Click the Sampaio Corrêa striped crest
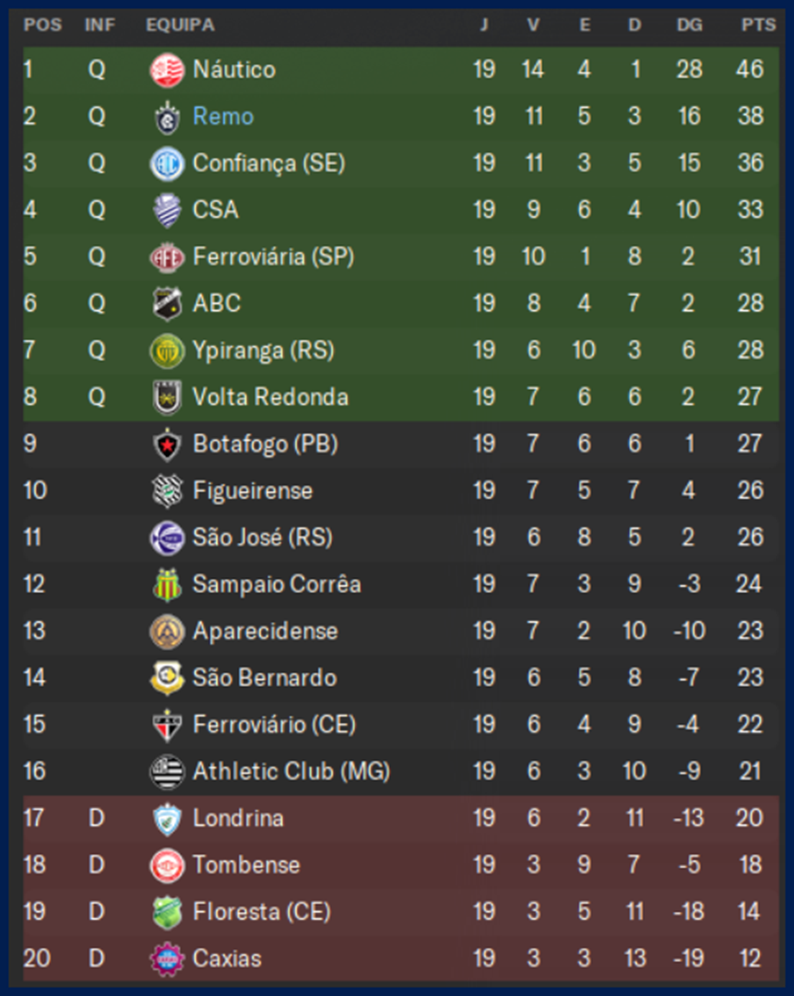The height and width of the screenshot is (996, 794). (x=167, y=585)
